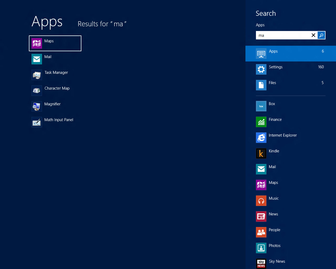Viewport: 336px width, 269px height.
Task: Switch search scope to Settings label
Action: [x=276, y=67]
